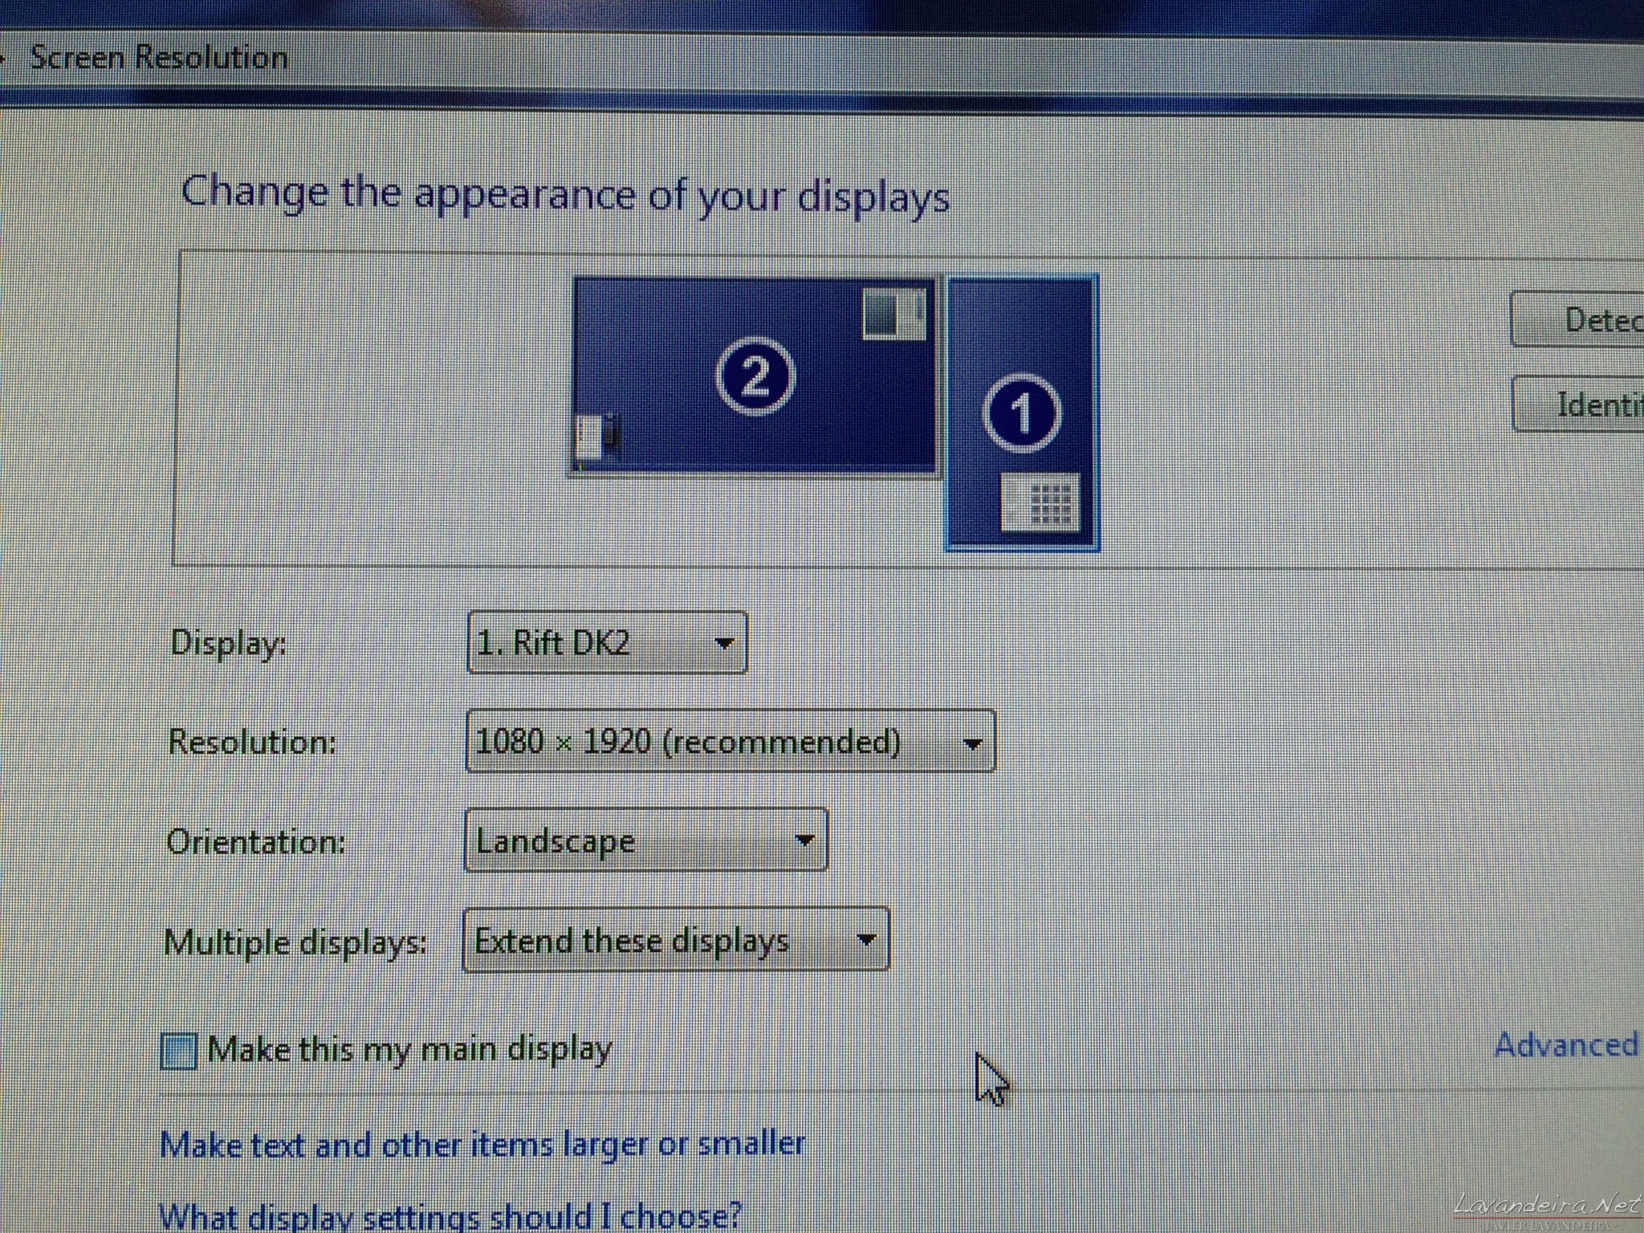Open What display settings should I choose link
Image resolution: width=1644 pixels, height=1233 pixels.
tap(450, 1216)
